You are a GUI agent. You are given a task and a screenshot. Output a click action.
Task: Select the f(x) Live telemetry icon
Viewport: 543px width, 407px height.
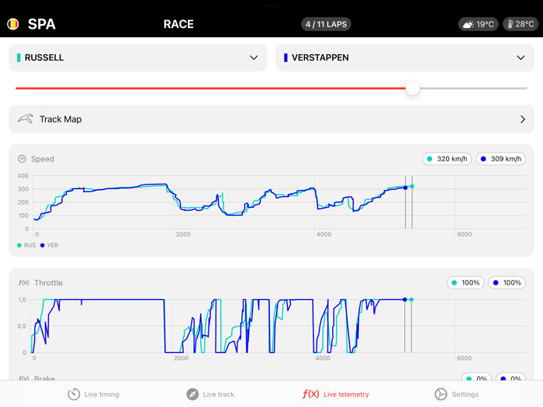(310, 394)
